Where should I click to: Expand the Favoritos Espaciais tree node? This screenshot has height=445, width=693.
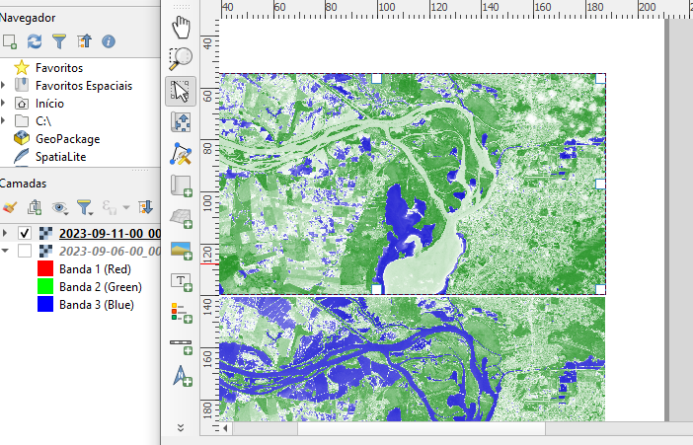point(4,86)
